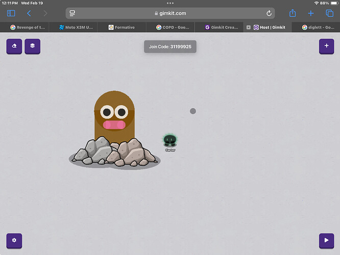Open the layers panel button
Screen dimensions: 340x255
click(33, 46)
